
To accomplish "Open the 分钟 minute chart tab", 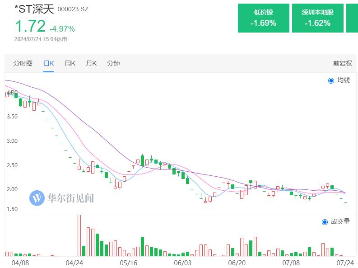I will pyautogui.click(x=113, y=63).
